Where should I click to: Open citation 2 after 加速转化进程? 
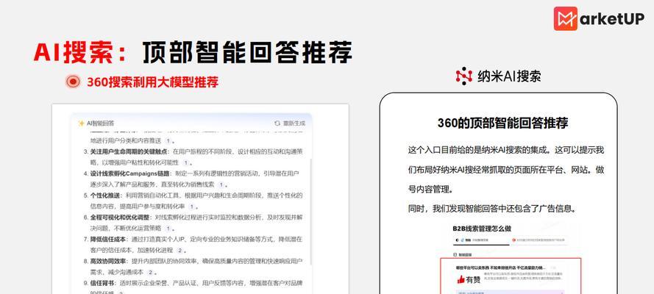pos(180,251)
